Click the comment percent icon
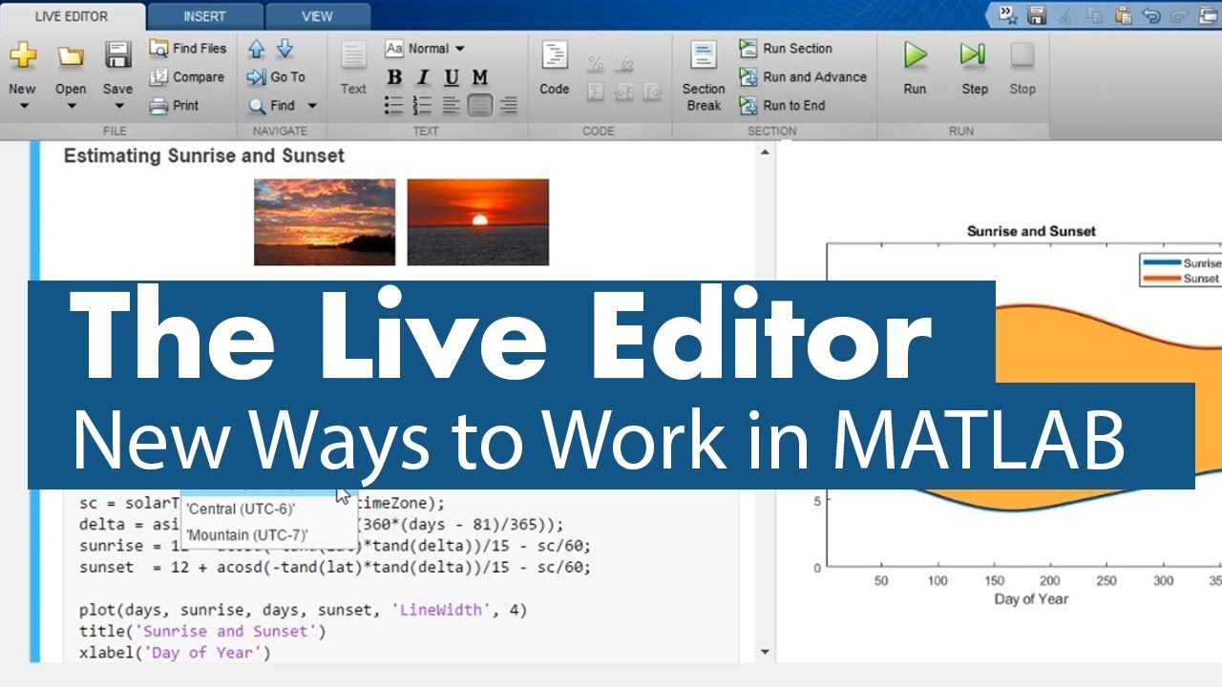This screenshot has height=687, width=1222. coord(595,63)
